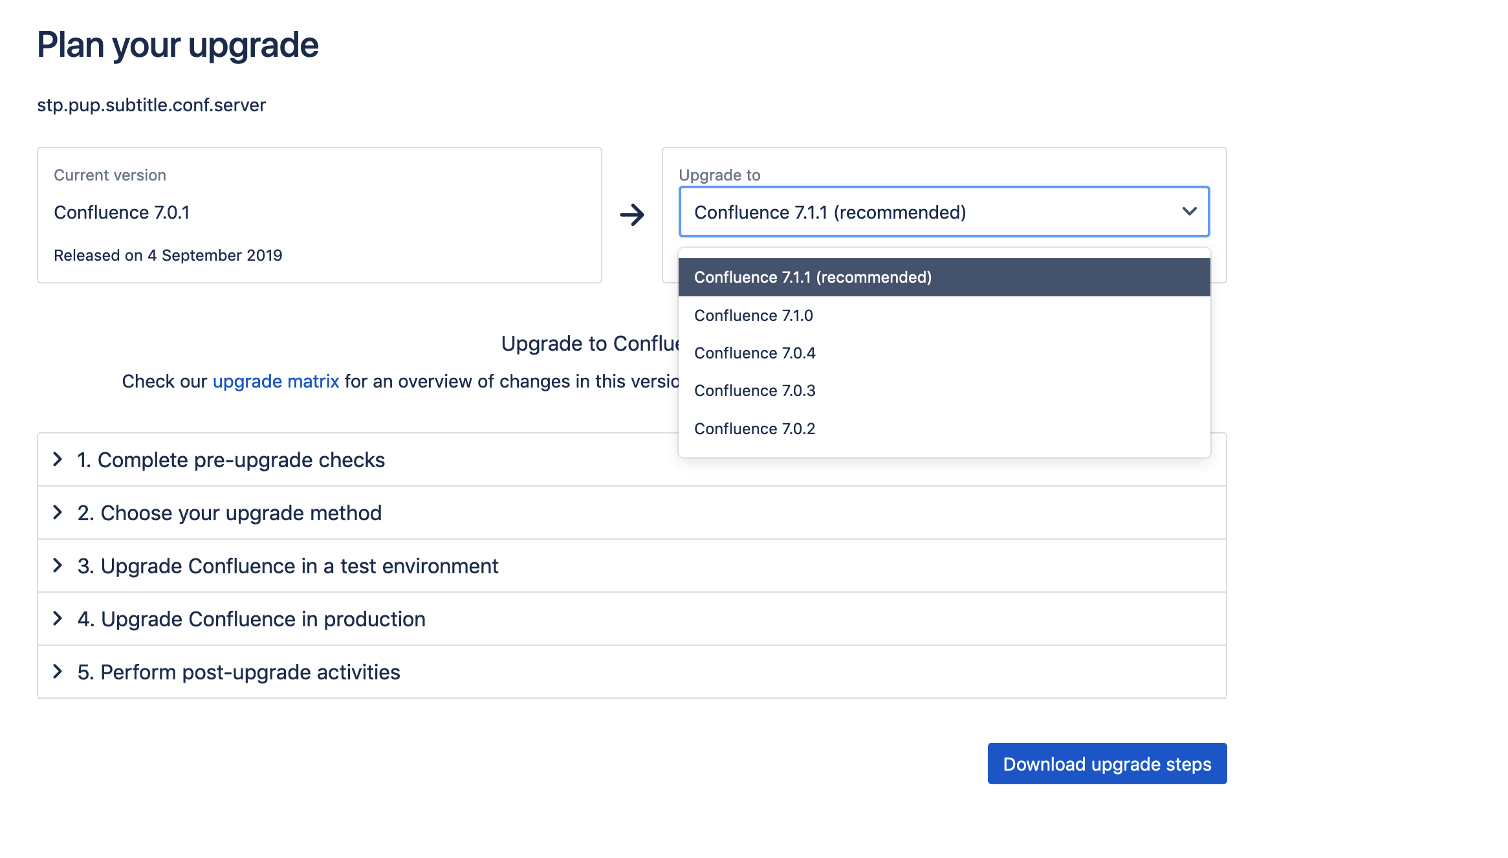
Task: Choose Confluence 7.1.0 from the list
Action: coord(754,315)
